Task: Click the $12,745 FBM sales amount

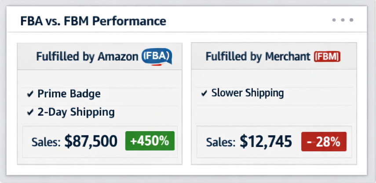Action: (x=266, y=142)
